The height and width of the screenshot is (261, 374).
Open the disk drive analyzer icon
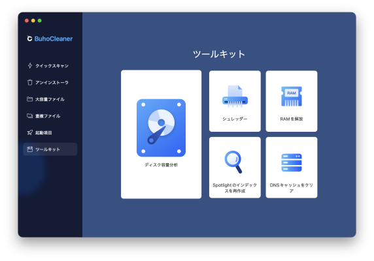click(161, 128)
